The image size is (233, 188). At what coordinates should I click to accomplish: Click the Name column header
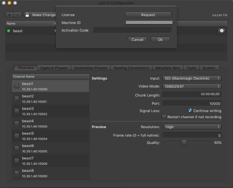click(29, 23)
